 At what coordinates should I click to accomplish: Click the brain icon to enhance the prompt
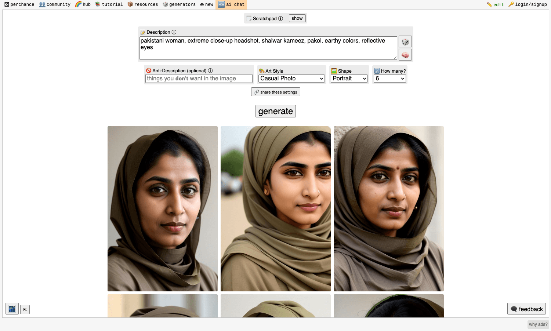405,54
